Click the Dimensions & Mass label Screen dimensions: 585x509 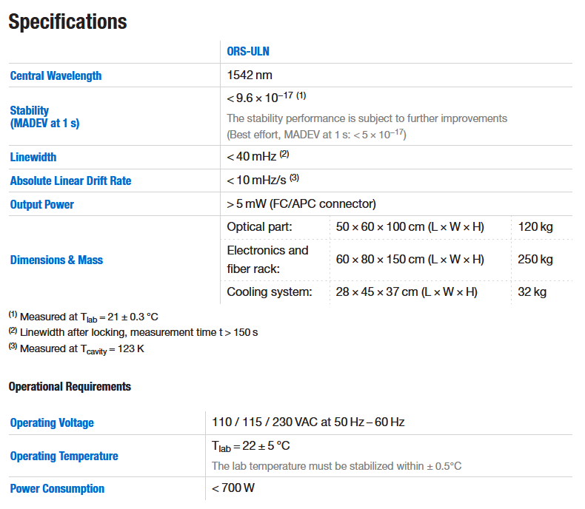(56, 260)
